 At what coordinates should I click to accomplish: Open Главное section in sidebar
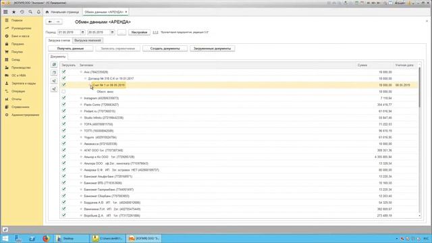(x=17, y=20)
